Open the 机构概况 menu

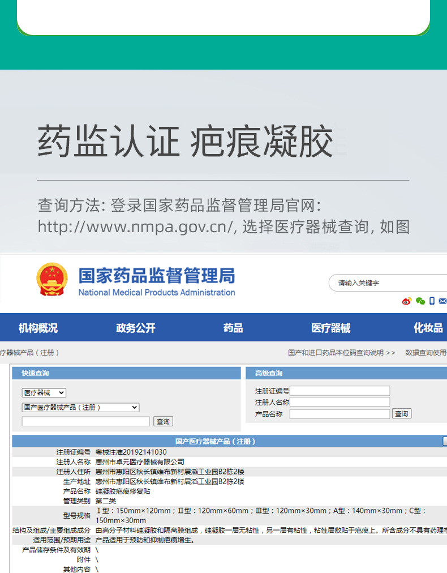pyautogui.click(x=38, y=328)
